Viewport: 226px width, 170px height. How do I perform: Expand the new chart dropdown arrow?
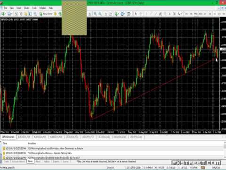[x=6, y=14]
